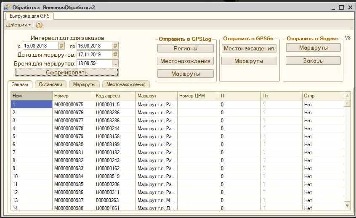Select address code Ц00000182
This screenshot has width=356, height=218.
[114, 152]
